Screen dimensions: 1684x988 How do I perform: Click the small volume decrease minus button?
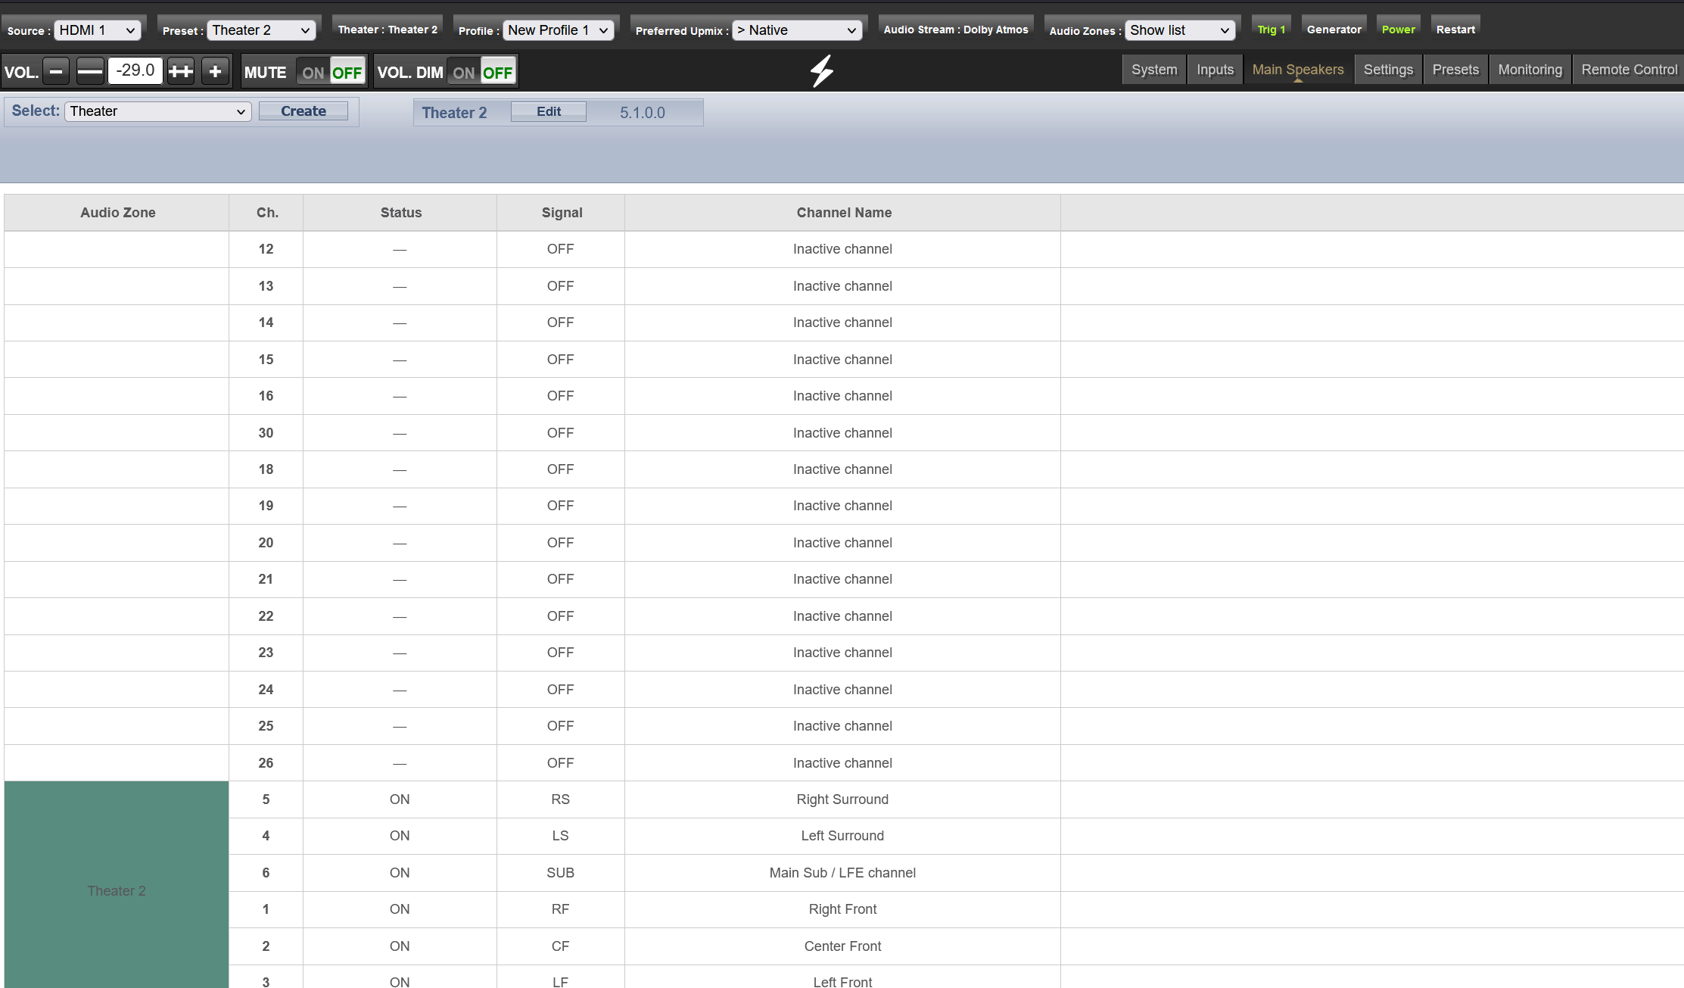coord(56,72)
